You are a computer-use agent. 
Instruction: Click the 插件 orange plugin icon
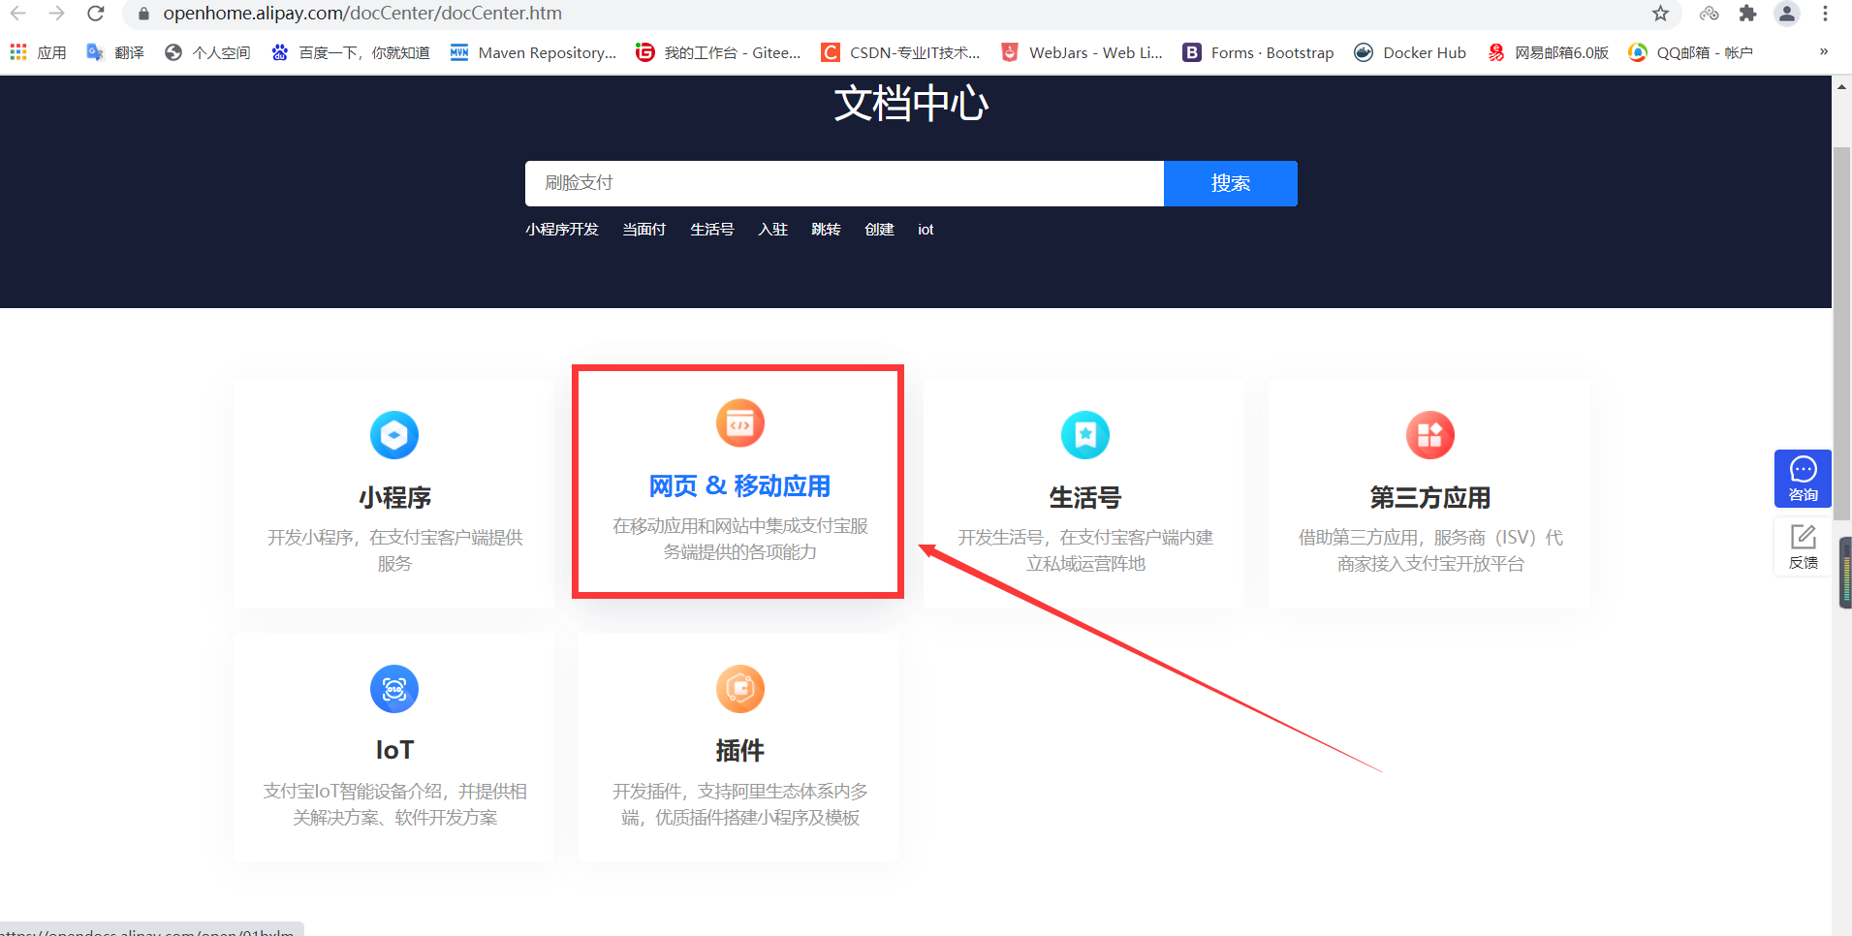pos(740,689)
